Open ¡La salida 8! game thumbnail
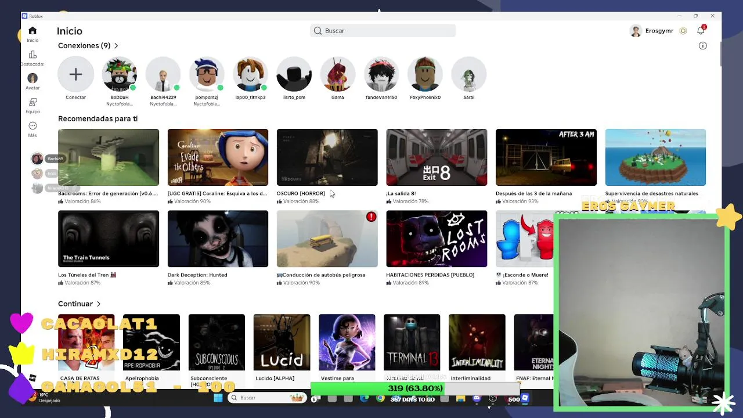This screenshot has width=743, height=418. click(437, 157)
